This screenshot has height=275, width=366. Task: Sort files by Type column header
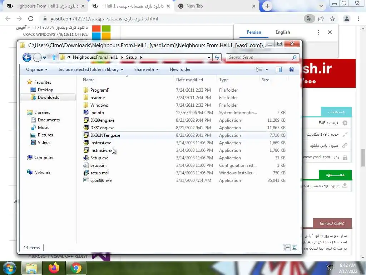click(x=224, y=80)
